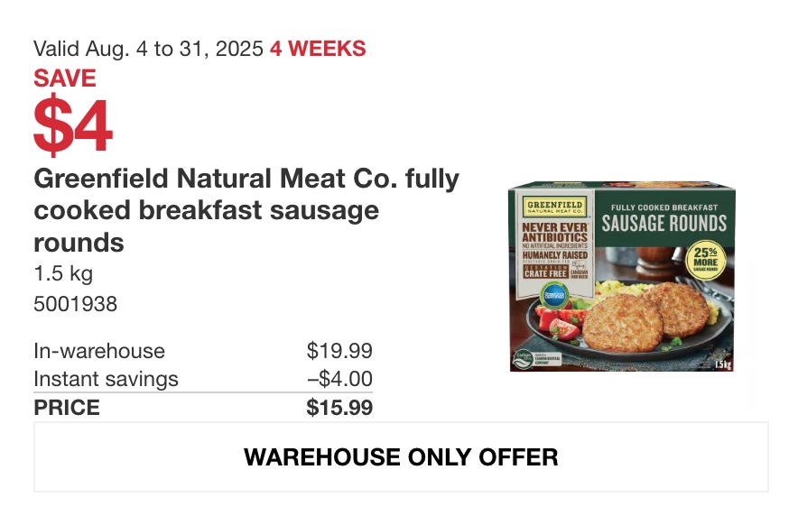The image size is (798, 525).
Task: Click the item number 5001938
Action: click(75, 304)
